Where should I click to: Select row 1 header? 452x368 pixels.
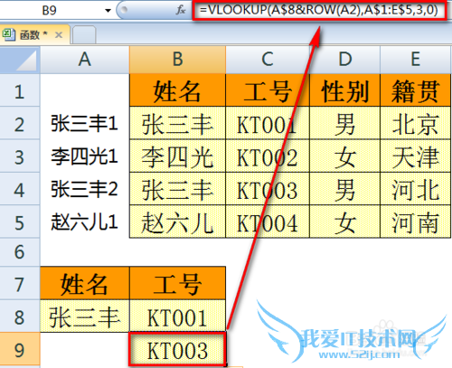(20, 90)
